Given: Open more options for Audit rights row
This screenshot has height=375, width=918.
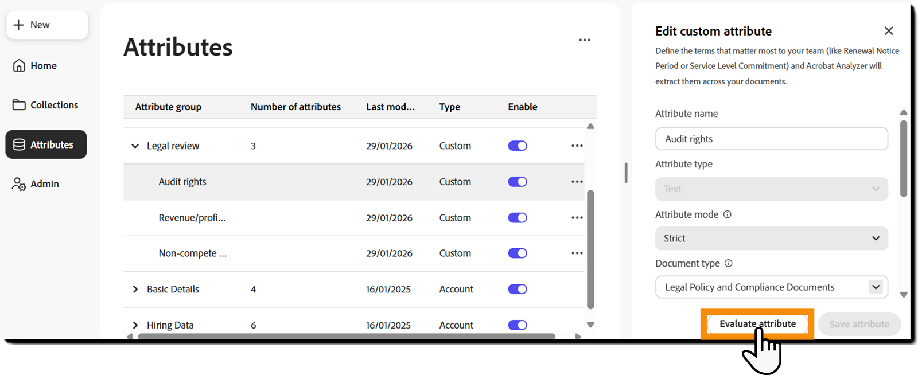Looking at the screenshot, I should [x=577, y=182].
